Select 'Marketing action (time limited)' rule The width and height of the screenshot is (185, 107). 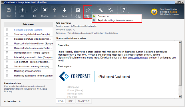33,76
